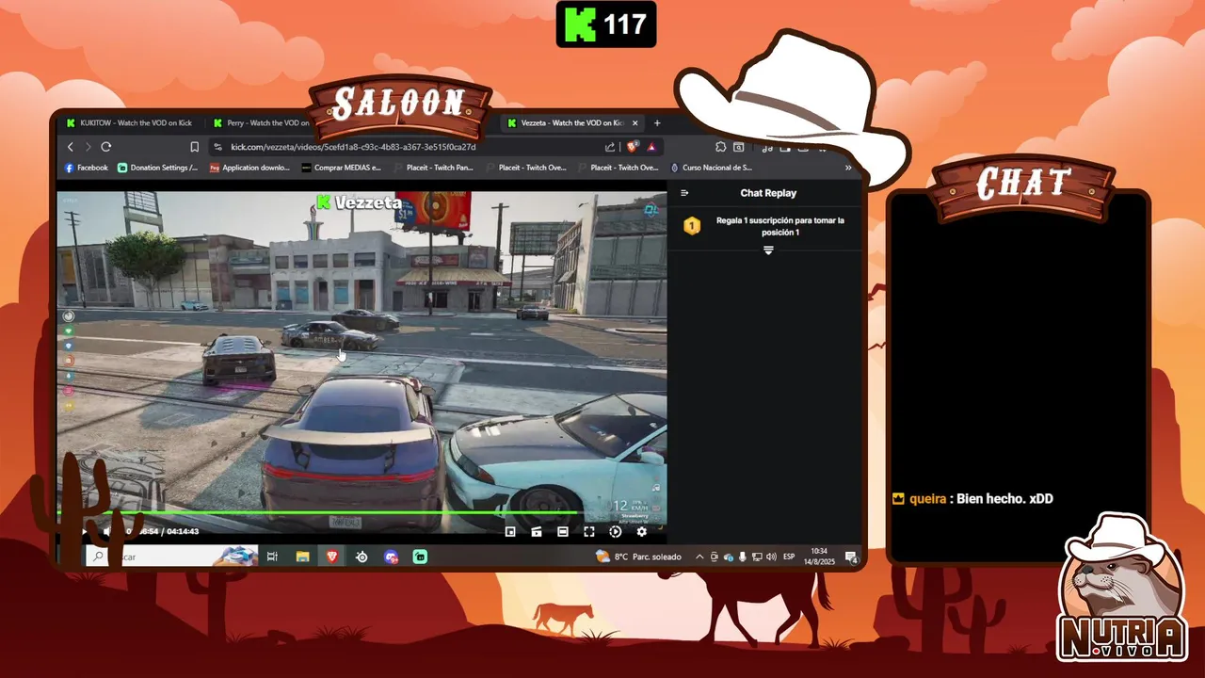1205x678 pixels.
Task: Open playback speed control
Action: pos(616,532)
